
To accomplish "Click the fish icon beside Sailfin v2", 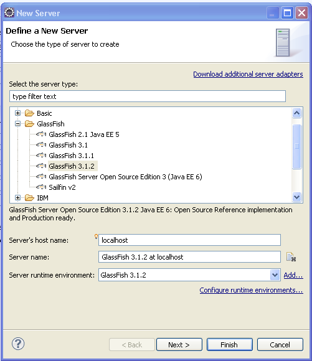I will point(41,187).
